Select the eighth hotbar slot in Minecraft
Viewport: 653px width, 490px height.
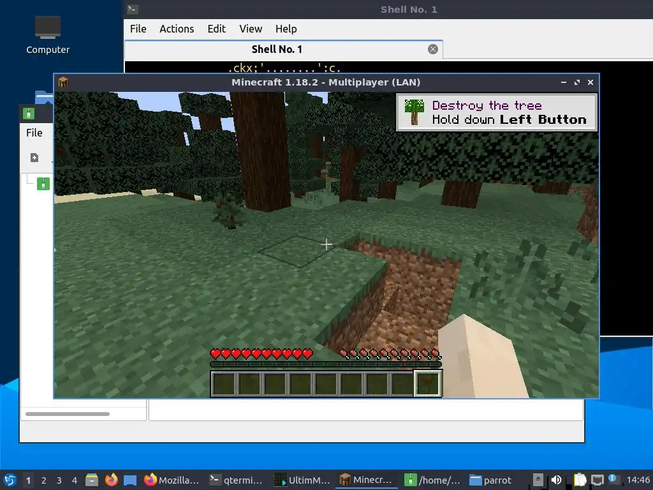(402, 383)
